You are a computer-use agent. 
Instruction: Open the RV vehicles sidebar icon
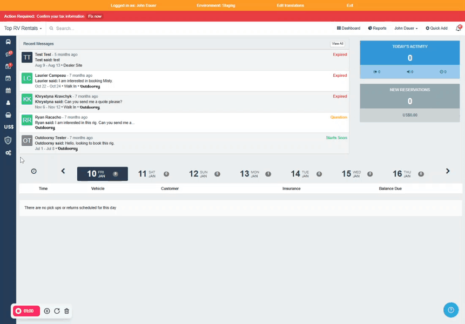pyautogui.click(x=8, y=42)
